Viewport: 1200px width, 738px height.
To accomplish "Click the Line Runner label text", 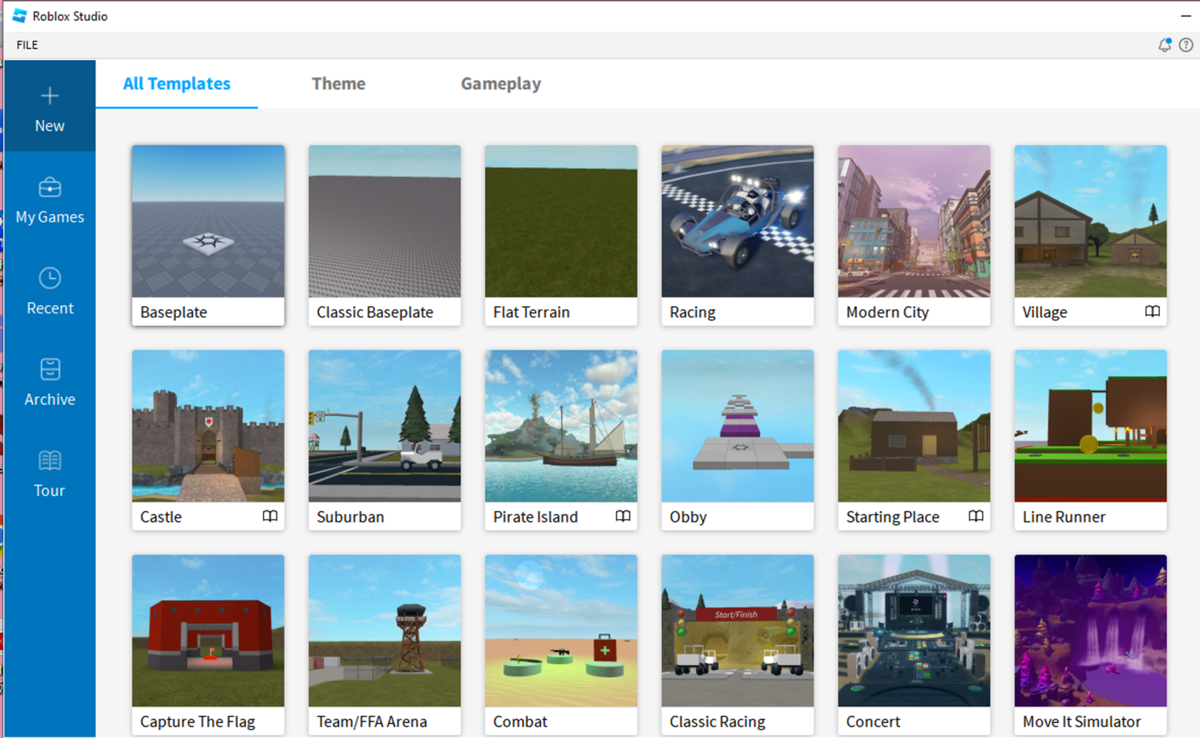I will 1064,517.
